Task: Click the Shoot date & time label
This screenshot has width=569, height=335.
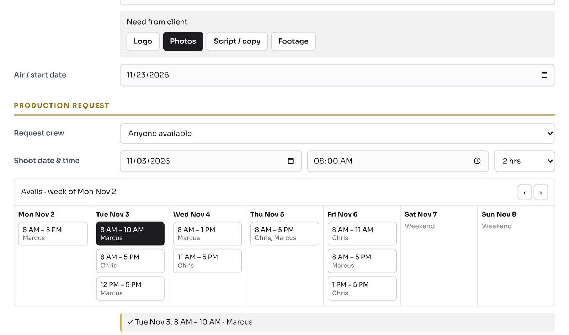Action: (x=47, y=161)
